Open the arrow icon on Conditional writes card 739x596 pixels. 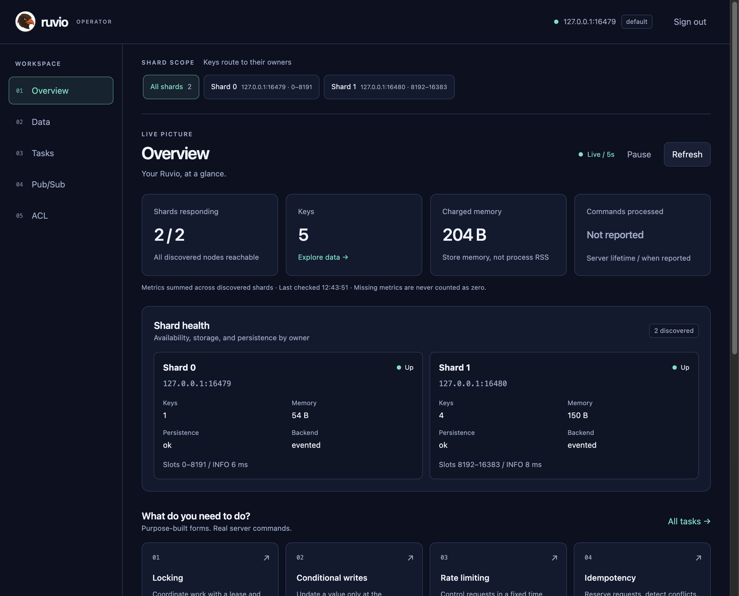click(410, 558)
